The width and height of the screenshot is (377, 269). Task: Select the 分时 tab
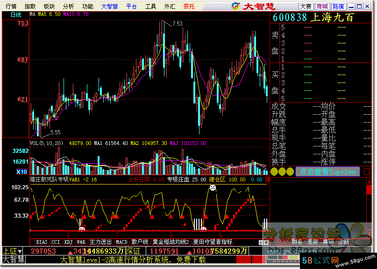pos(281,242)
